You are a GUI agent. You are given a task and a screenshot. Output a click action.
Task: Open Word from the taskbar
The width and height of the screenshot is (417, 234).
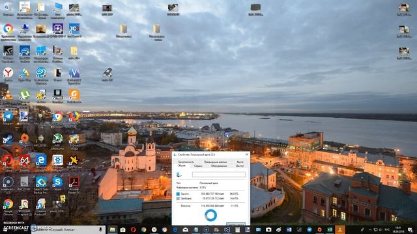click(289, 229)
